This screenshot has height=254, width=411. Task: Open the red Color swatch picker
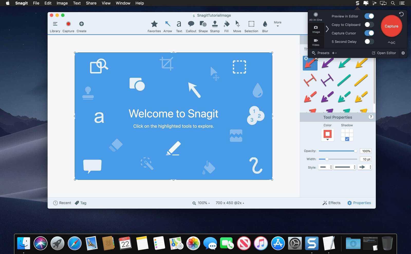(328, 135)
